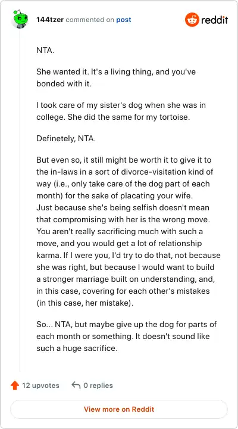Viewport: 238px width, 429px height.
Task: Follow the blue 'post' link
Action: click(x=124, y=20)
